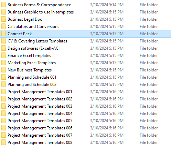Click the Design softwares (Excel)-ACI folder name
The height and width of the screenshot is (147, 171).
tap(33, 48)
